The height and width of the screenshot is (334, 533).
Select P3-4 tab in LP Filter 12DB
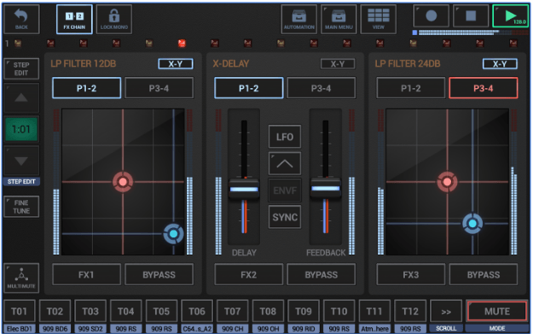tap(159, 88)
